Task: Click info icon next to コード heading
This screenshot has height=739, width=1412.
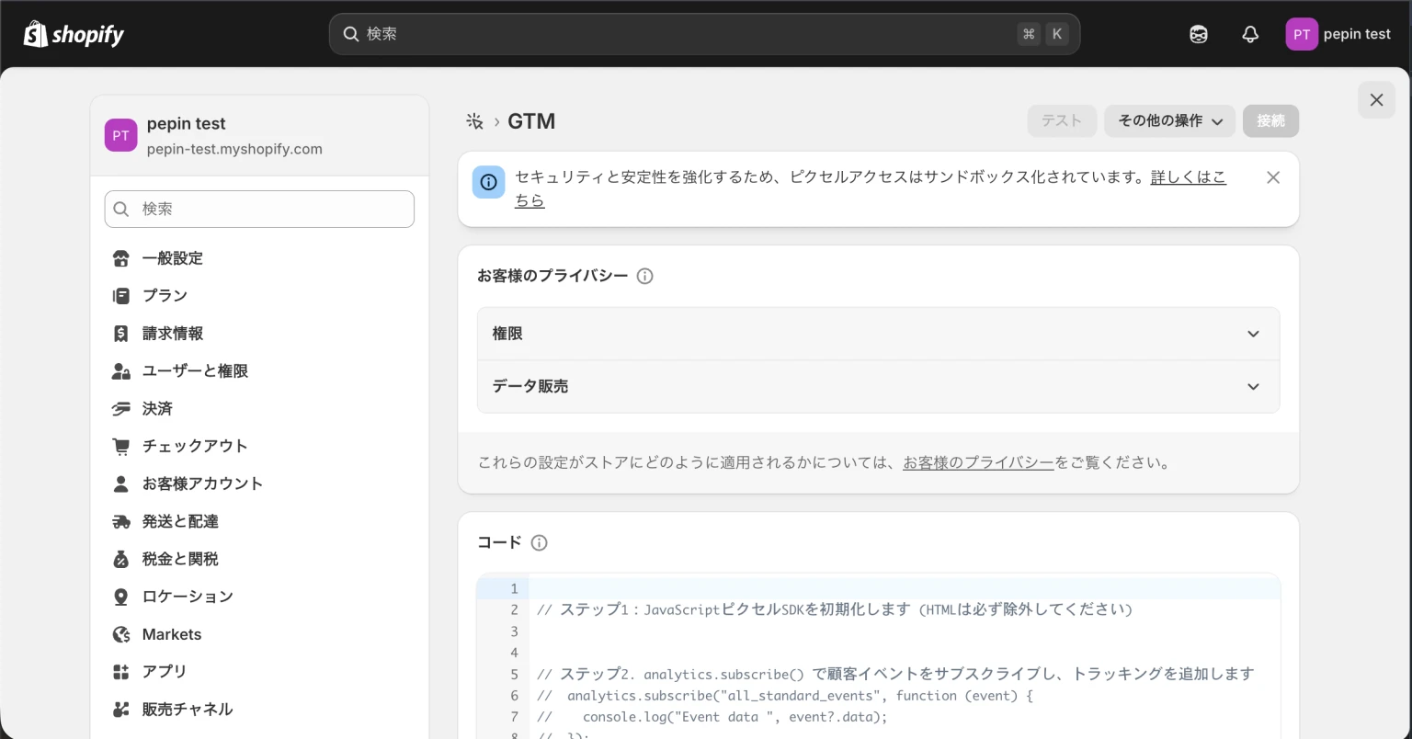Action: click(540, 542)
